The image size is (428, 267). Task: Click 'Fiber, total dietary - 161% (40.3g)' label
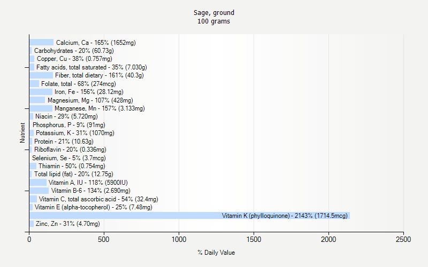click(x=100, y=75)
